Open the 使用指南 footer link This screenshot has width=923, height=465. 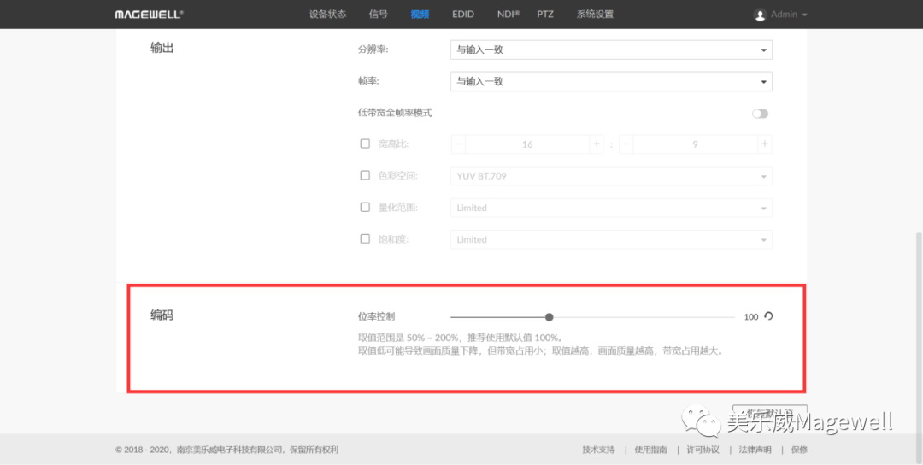[650, 450]
